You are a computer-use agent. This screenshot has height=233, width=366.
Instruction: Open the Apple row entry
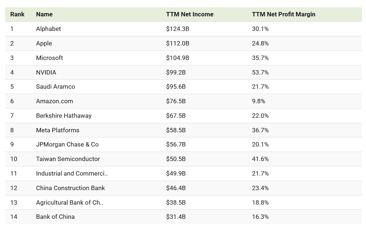tap(44, 43)
